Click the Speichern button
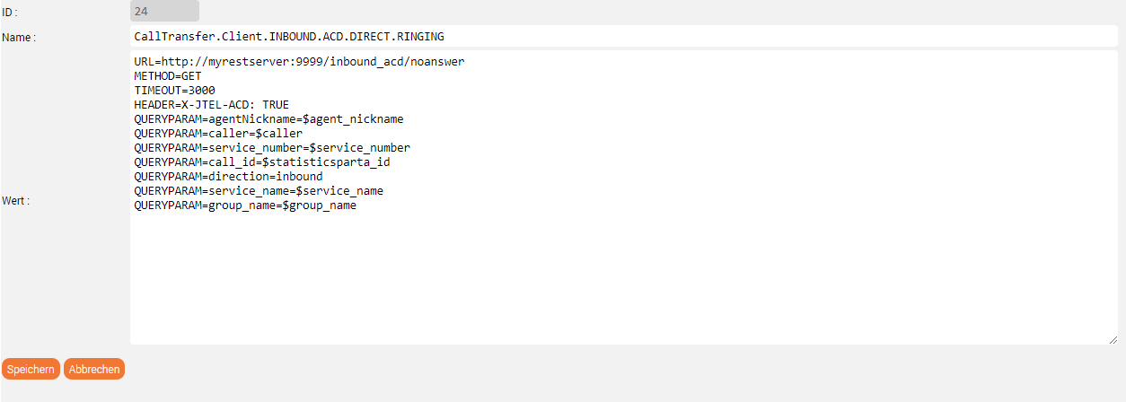This screenshot has height=402, width=1126. pos(31,369)
